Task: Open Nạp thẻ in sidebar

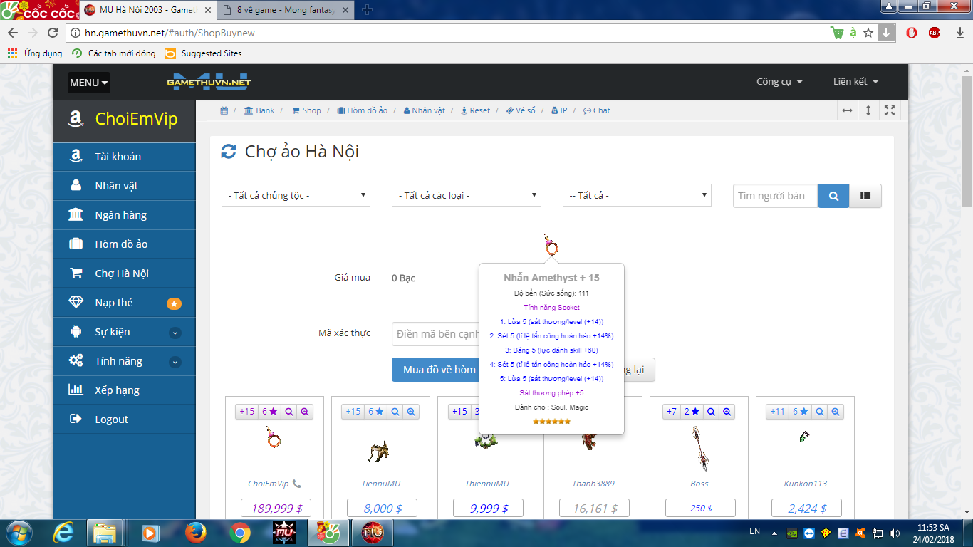Action: point(125,303)
